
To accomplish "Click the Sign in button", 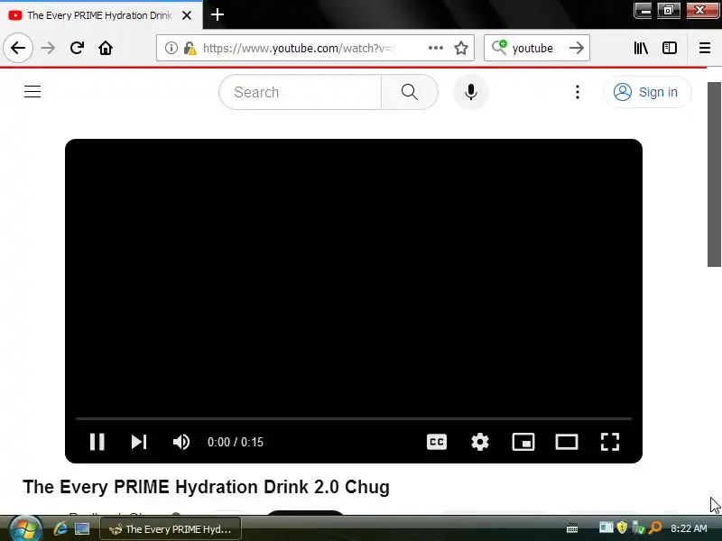I will pyautogui.click(x=647, y=92).
